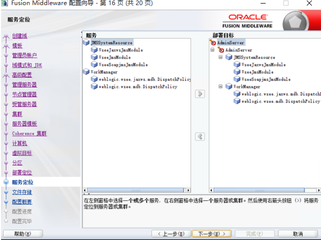This screenshot has height=240, width=321.
Task: Click deployment targets scroll left arrow
Action: point(211,190)
